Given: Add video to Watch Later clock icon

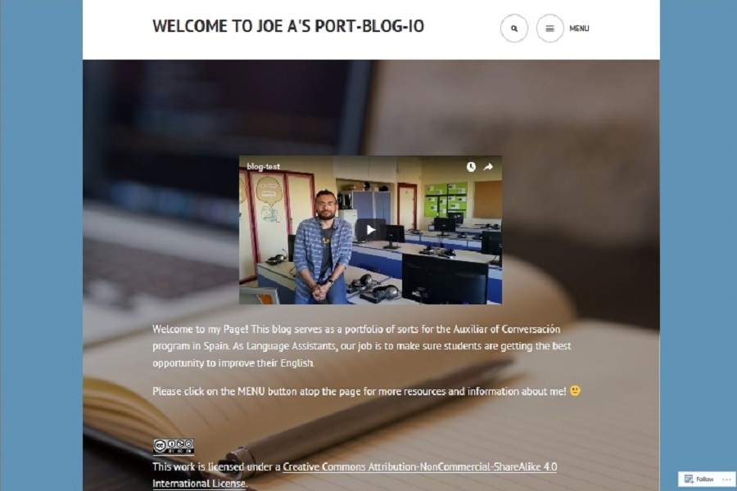Looking at the screenshot, I should click(x=471, y=166).
